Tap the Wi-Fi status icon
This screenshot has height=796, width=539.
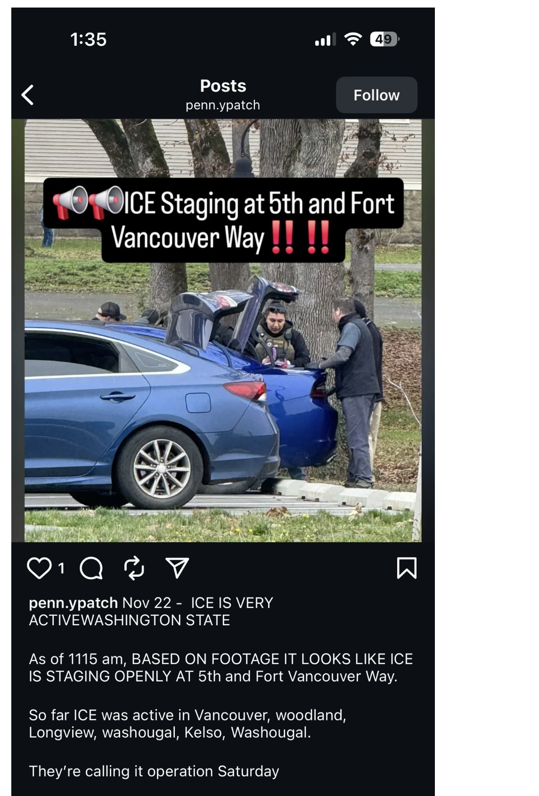tap(353, 39)
